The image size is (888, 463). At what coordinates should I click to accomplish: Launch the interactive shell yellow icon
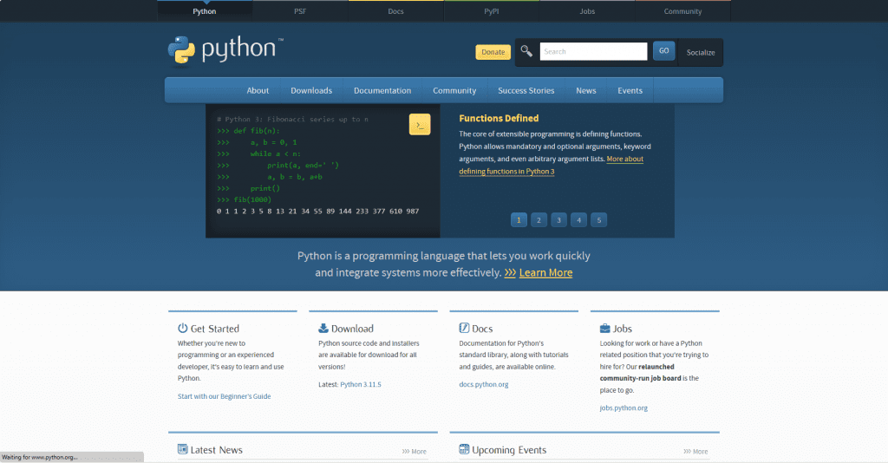[x=420, y=125]
